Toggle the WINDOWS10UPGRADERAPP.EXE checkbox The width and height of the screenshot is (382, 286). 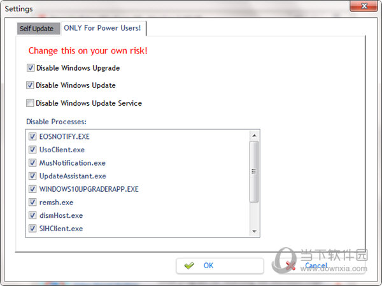click(x=32, y=189)
